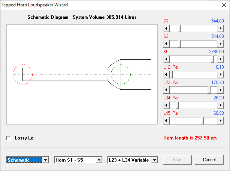Increase S3 with the right arrow
Image resolution: width=230 pixels, height=171 pixels.
pos(221,44)
